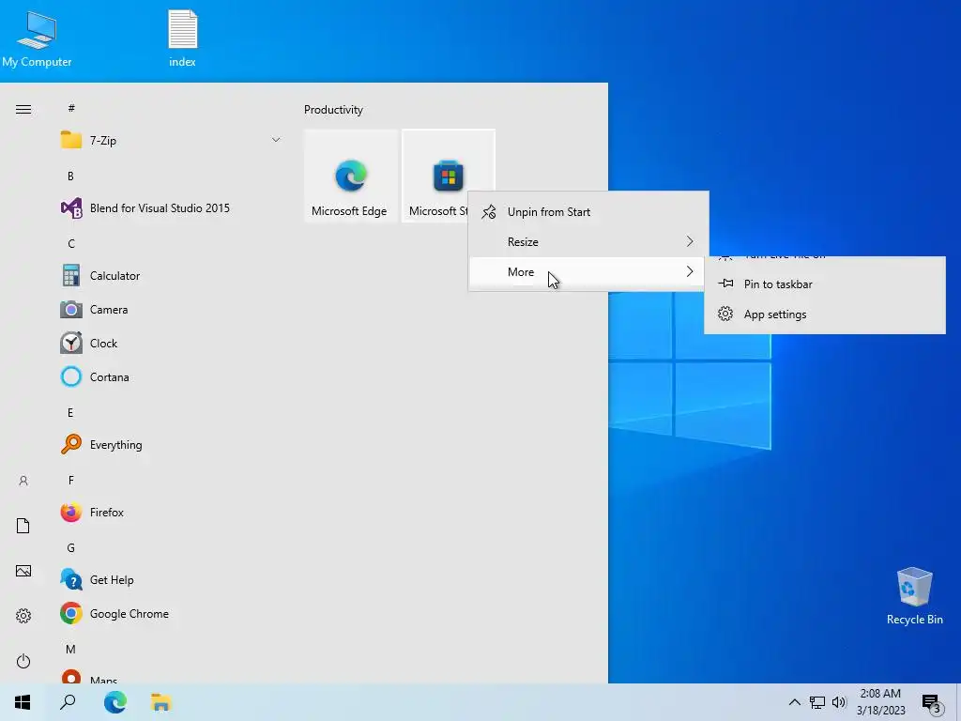Click the letter M section header
This screenshot has height=721, width=961.
click(x=71, y=650)
